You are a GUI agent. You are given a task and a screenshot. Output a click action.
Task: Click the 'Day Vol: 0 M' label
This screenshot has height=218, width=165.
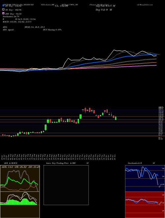tap(104, 10)
